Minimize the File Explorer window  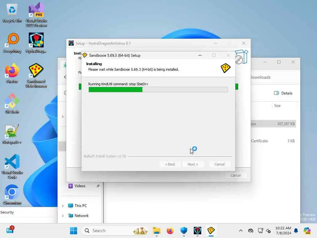[x=265, y=62]
